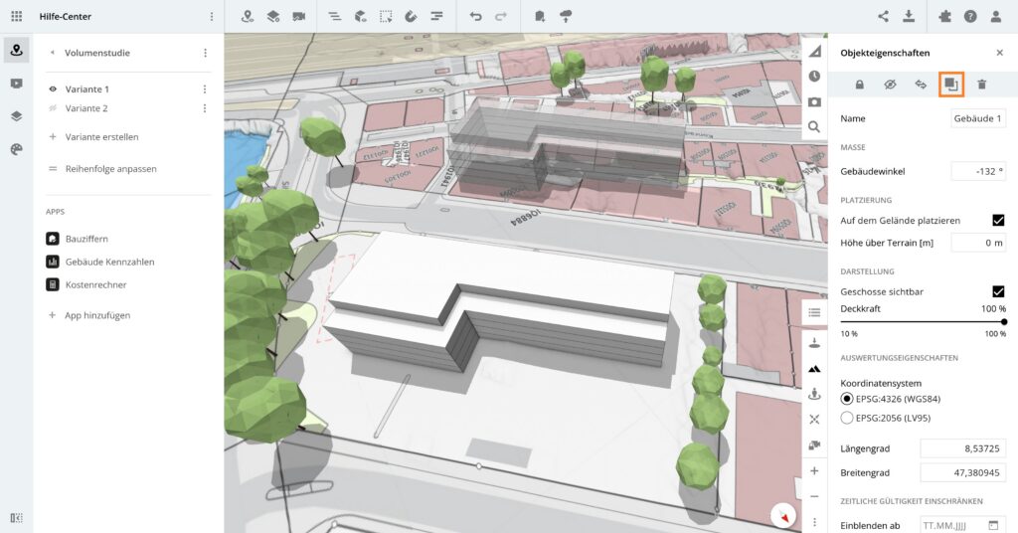The height and width of the screenshot is (533, 1018).
Task: Click the red compass north arrow
Action: pyautogui.click(x=784, y=517)
